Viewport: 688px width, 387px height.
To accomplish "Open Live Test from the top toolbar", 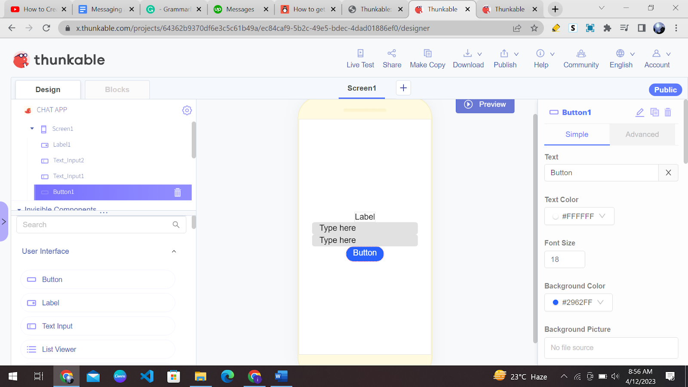I will click(x=360, y=59).
